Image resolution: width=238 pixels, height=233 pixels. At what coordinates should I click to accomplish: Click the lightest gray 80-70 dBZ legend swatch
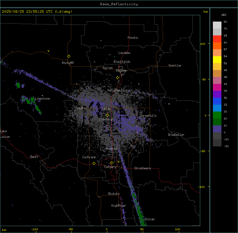click(217, 25)
